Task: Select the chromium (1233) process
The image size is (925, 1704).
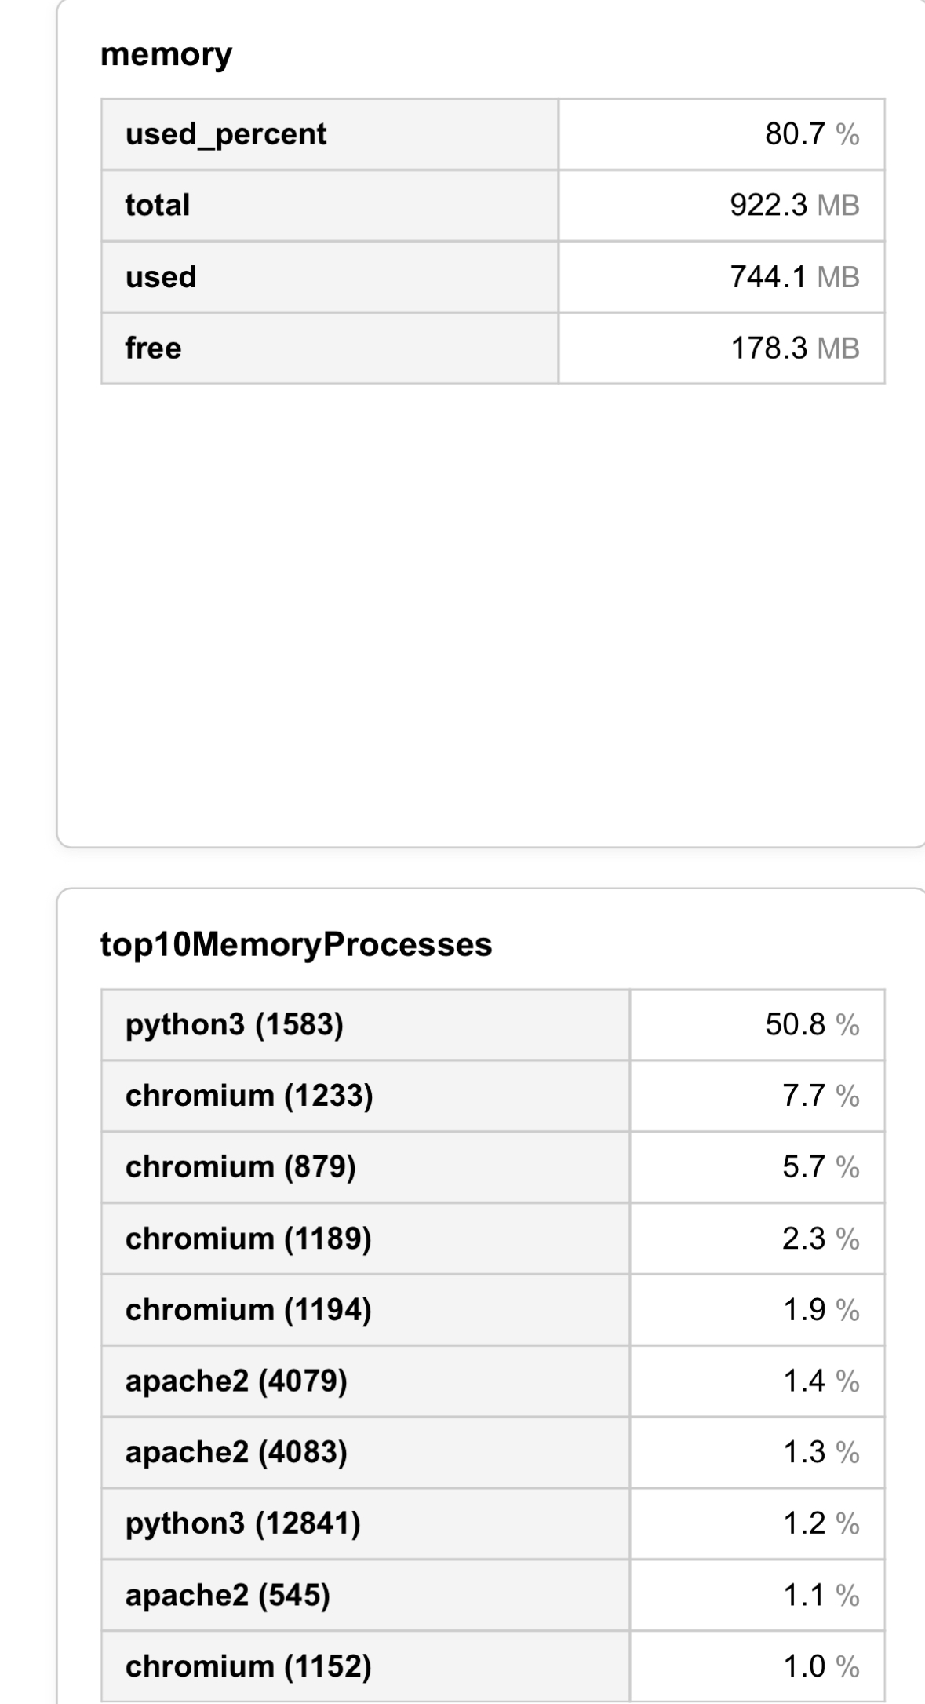Action: (249, 1096)
